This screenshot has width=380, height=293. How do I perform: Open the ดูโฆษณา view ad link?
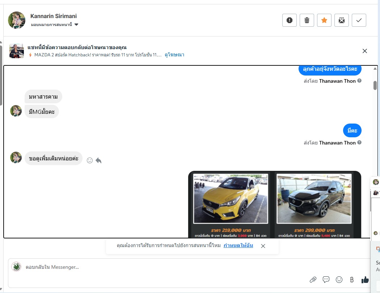(x=174, y=55)
